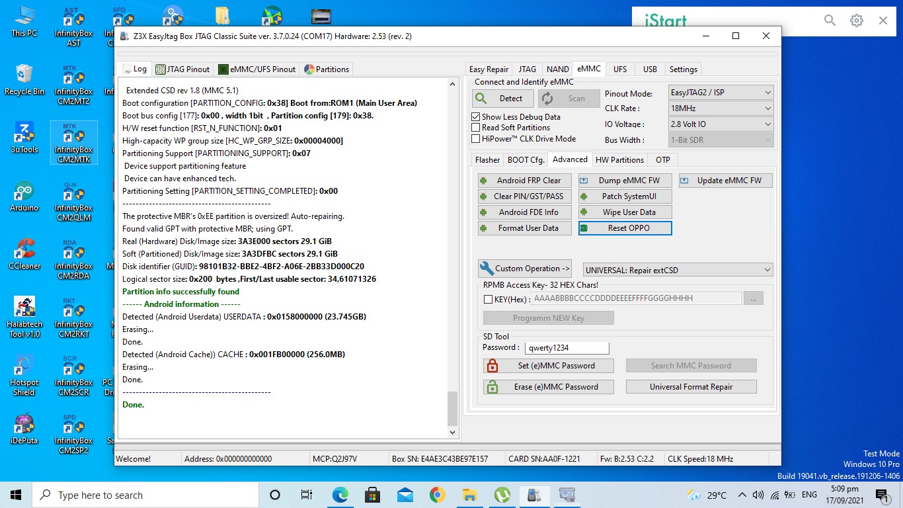Open Mail app from taskbar

[405, 495]
